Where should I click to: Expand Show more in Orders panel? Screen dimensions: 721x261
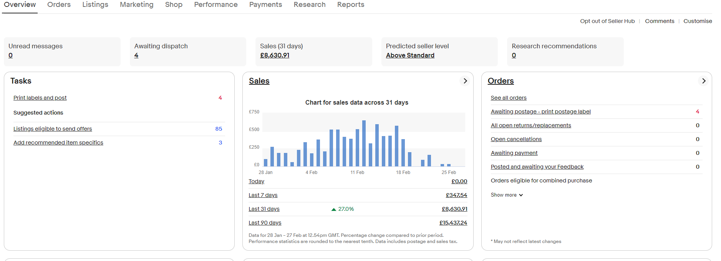pyautogui.click(x=506, y=195)
